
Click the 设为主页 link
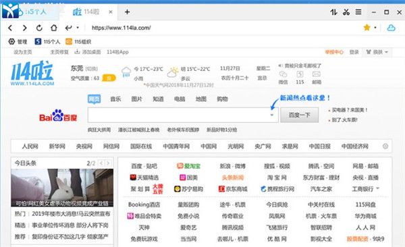pyautogui.click(x=23, y=52)
